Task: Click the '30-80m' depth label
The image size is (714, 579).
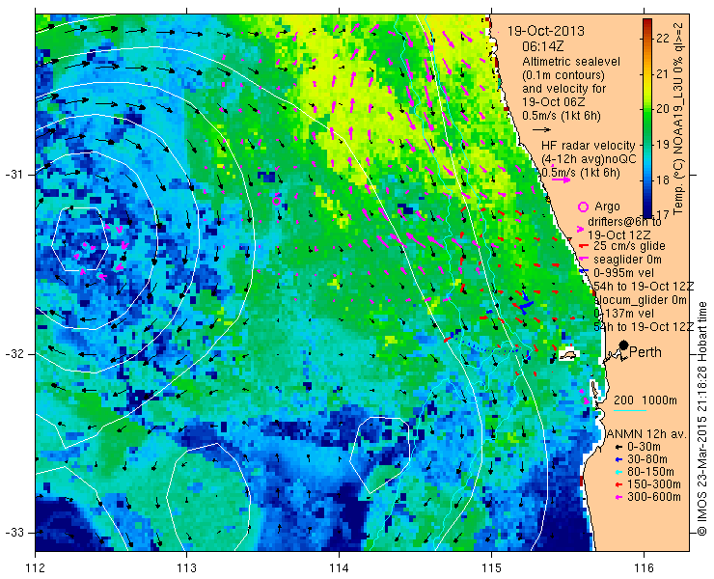Action: click(x=647, y=459)
